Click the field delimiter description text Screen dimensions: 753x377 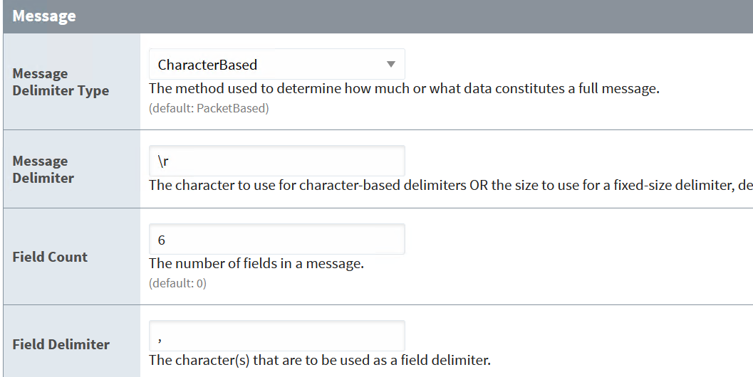coord(320,360)
